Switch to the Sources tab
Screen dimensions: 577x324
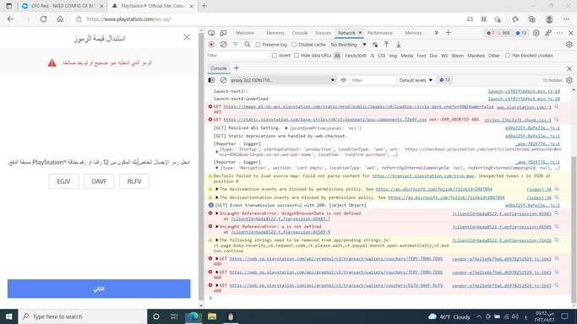[x=323, y=33]
